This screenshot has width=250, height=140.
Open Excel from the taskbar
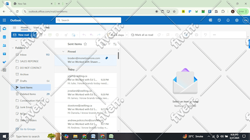pyautogui.click(x=111, y=136)
